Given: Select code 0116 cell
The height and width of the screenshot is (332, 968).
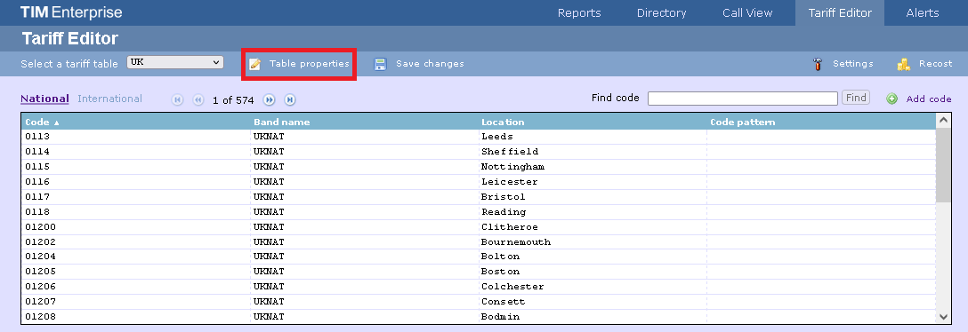Looking at the screenshot, I should (136, 182).
